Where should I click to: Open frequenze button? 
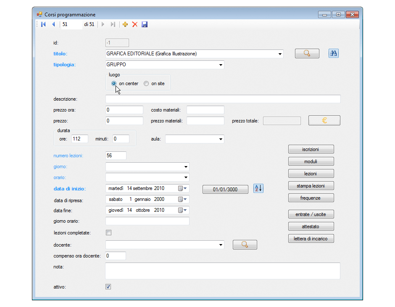coord(311,198)
